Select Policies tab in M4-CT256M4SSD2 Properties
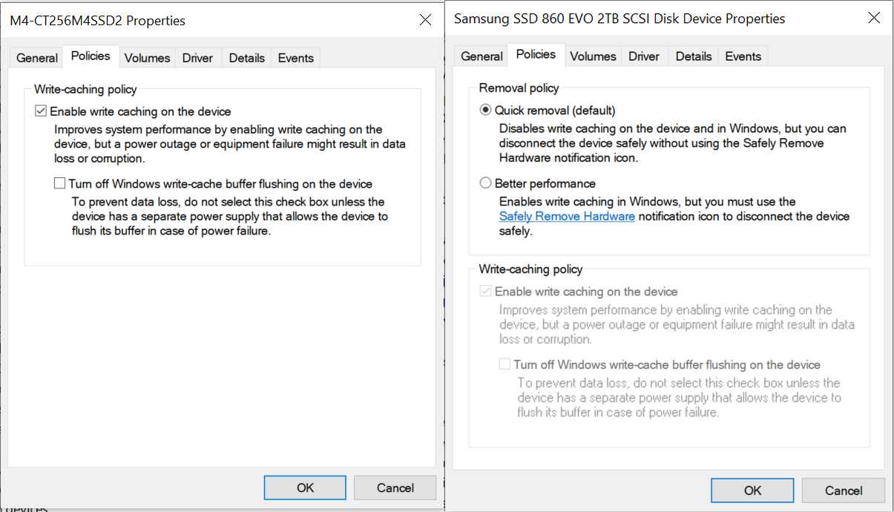This screenshot has width=894, height=512. coord(91,56)
